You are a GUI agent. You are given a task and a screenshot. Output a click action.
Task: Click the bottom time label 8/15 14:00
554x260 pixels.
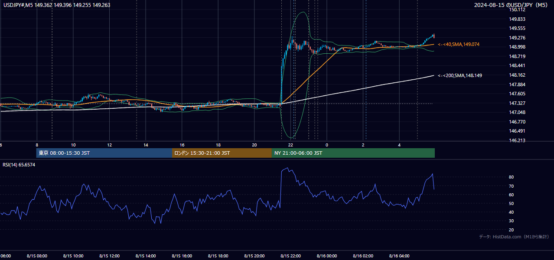tap(146, 256)
